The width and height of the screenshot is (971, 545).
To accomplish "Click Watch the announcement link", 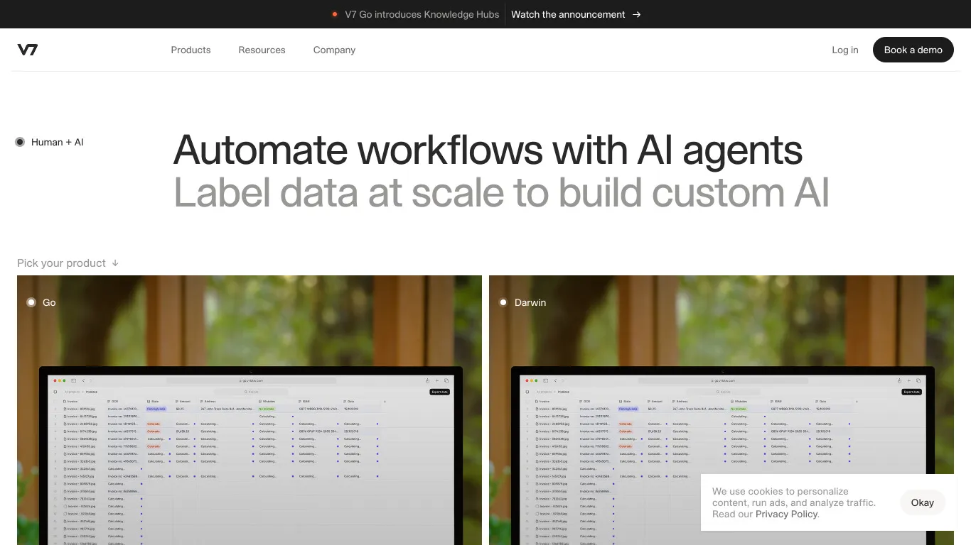I will (x=568, y=14).
